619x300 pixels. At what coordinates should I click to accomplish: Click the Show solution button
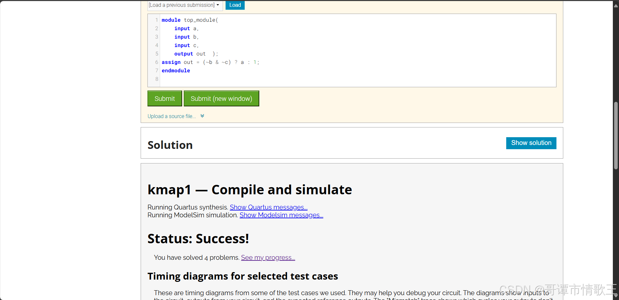click(x=531, y=143)
